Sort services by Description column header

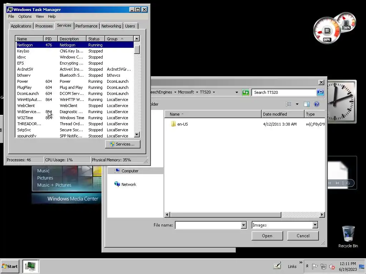(x=72, y=39)
